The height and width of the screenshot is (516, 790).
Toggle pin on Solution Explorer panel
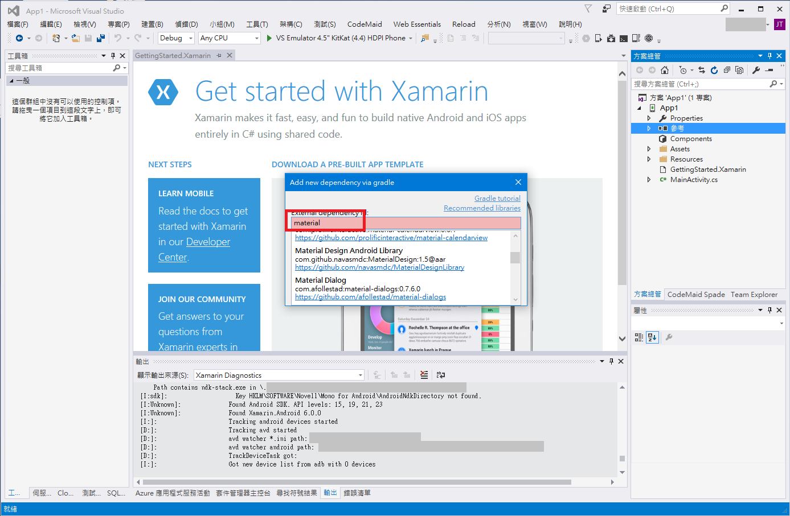[x=769, y=56]
